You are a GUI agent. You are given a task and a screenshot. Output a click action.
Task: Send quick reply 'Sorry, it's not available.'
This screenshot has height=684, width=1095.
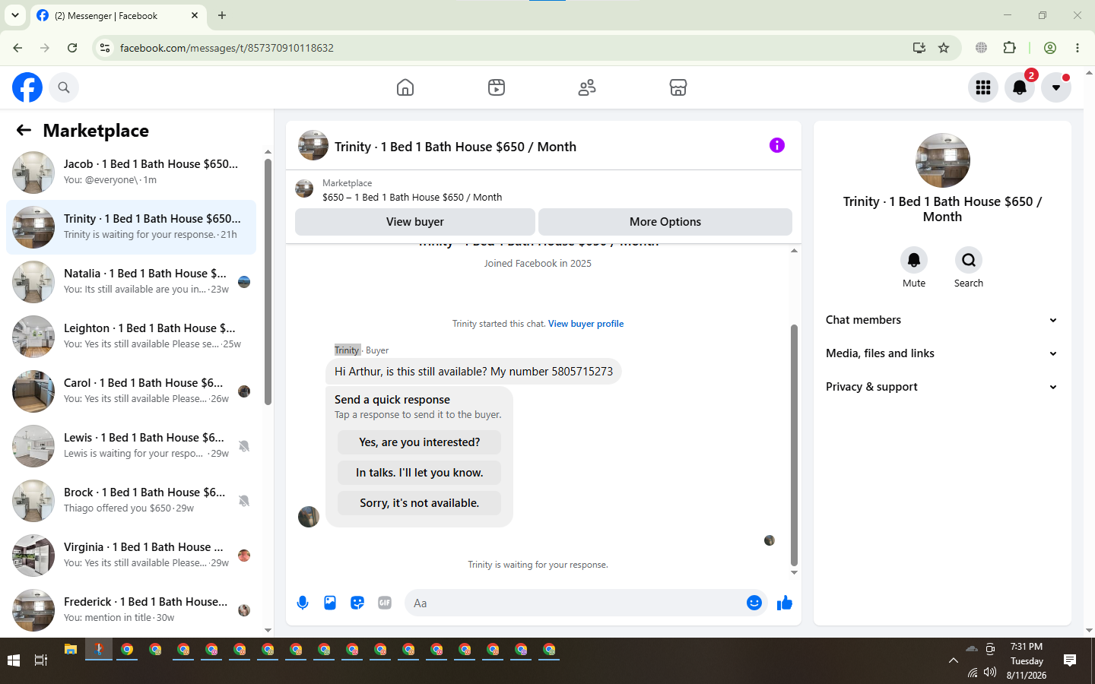[x=420, y=503]
